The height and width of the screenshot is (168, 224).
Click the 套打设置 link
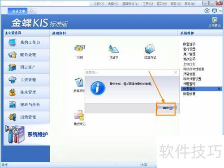[189, 49]
